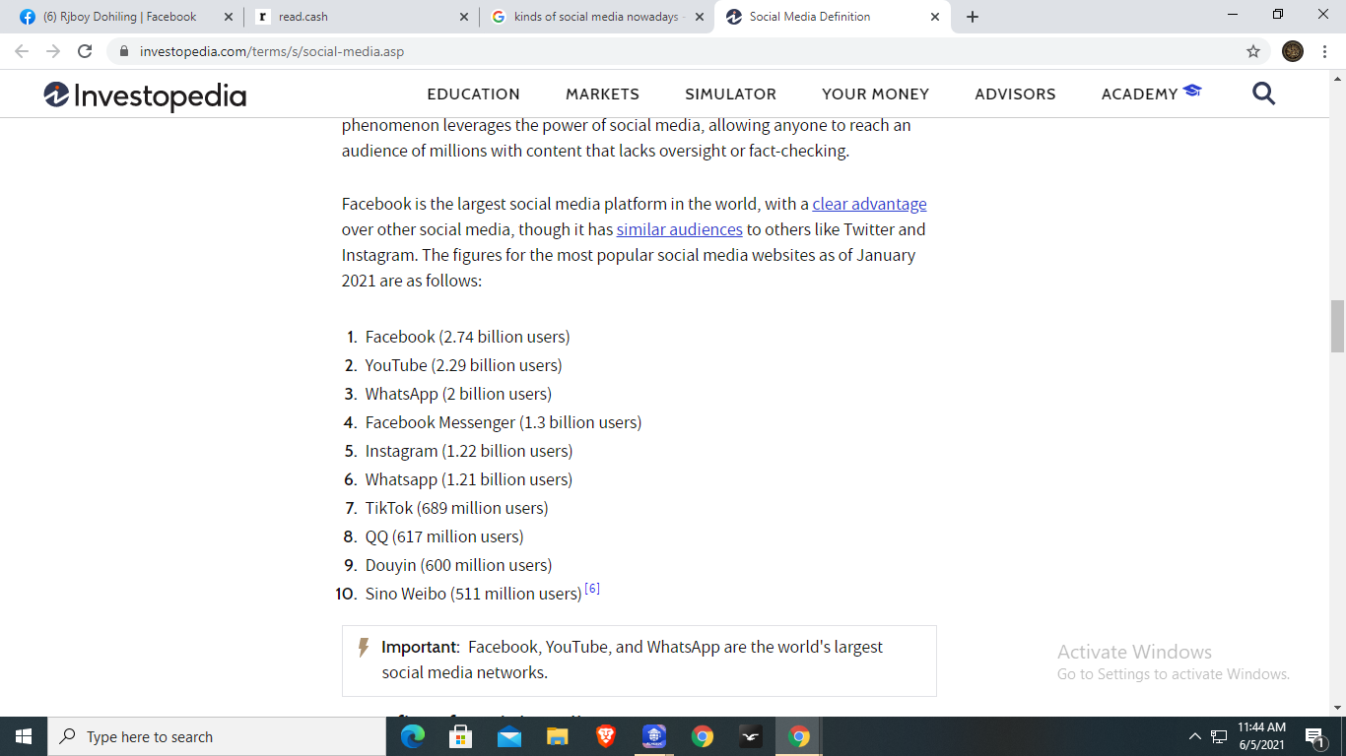Follow the 'similar audiences' link

tap(679, 229)
